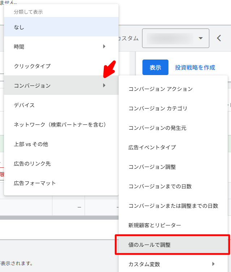This screenshot has height=272, width=231.
Task: Select コンバージョンまたは調整までの日数
Action: (x=173, y=206)
